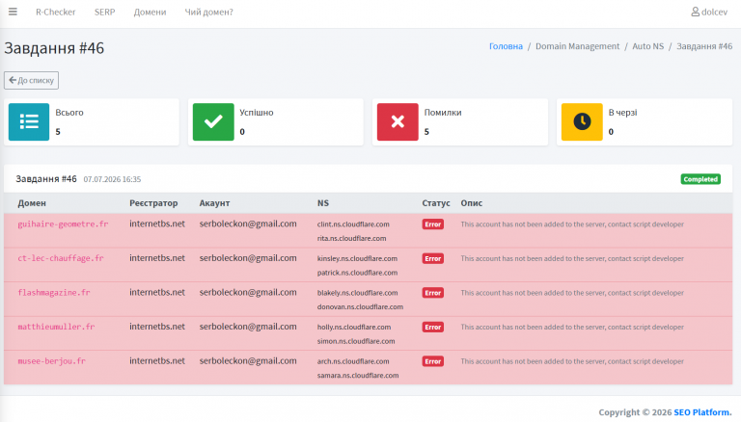This screenshot has width=741, height=422.
Task: Click the clint.ns.cloudflare.com nameserver text
Action: click(353, 224)
